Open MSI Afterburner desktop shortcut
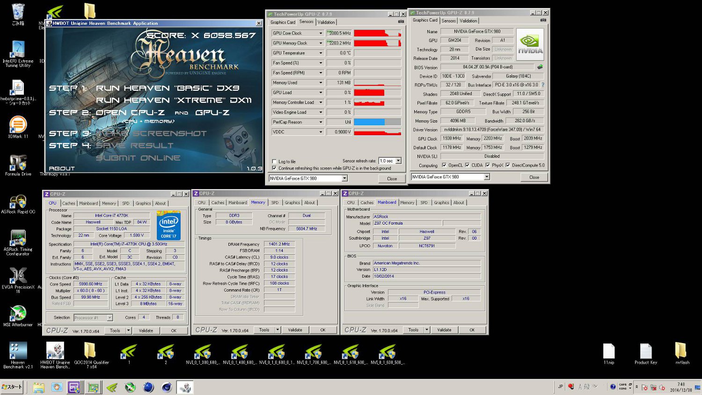Image resolution: width=702 pixels, height=395 pixels. tap(18, 315)
